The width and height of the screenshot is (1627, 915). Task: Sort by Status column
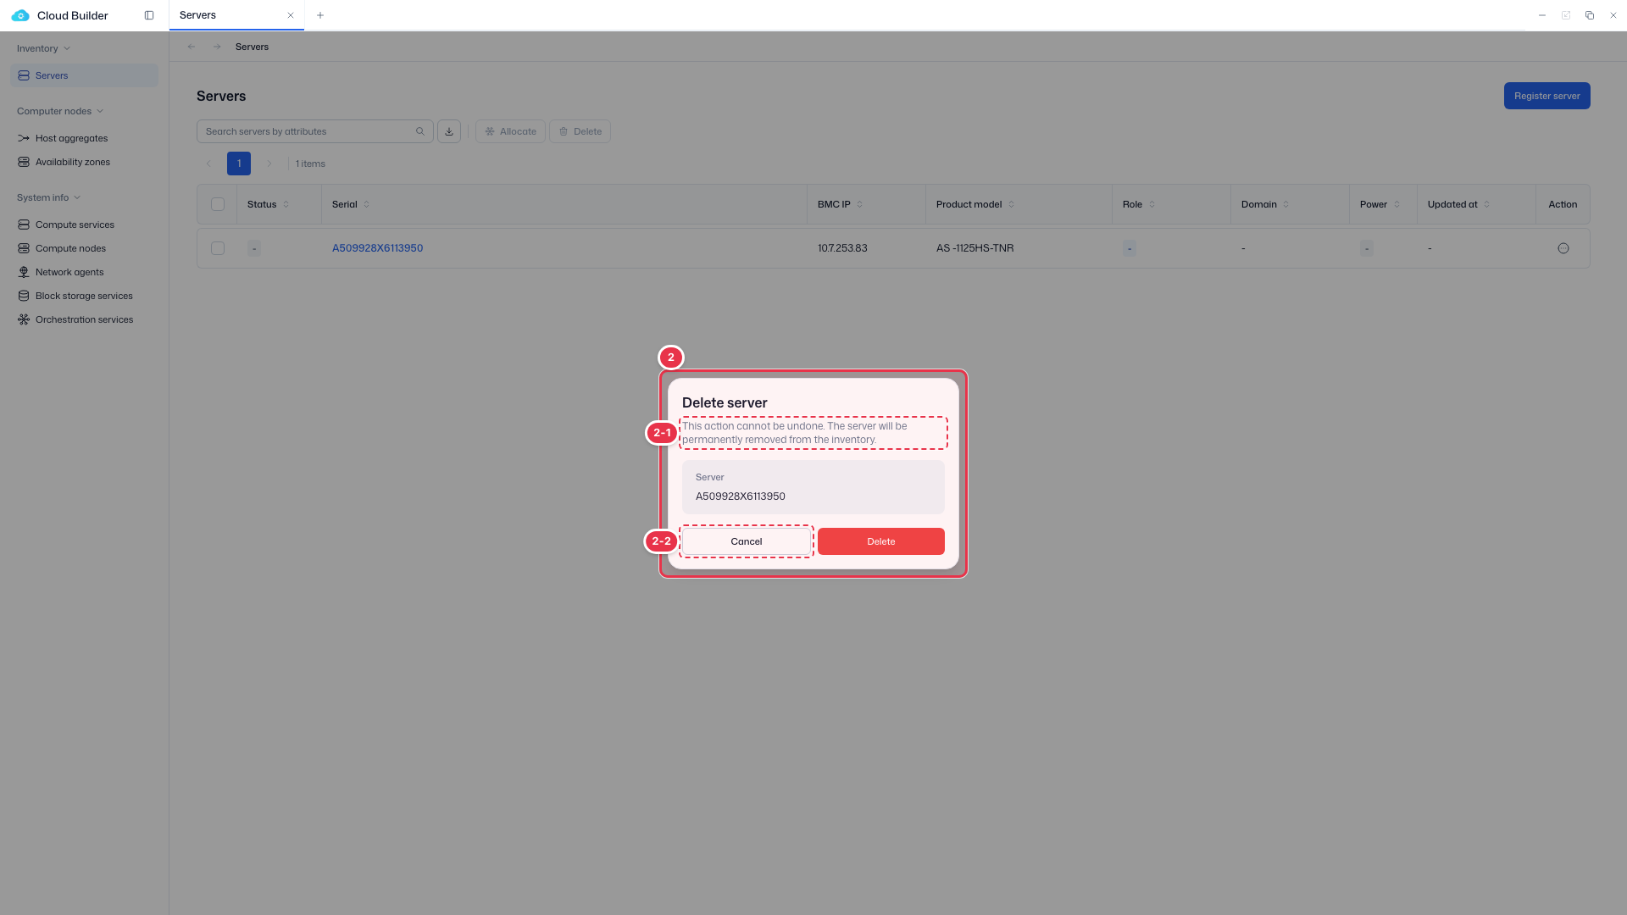286,204
